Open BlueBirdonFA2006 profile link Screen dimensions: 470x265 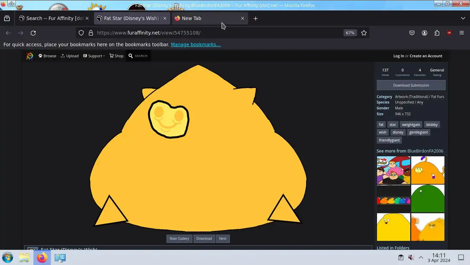pos(425,151)
